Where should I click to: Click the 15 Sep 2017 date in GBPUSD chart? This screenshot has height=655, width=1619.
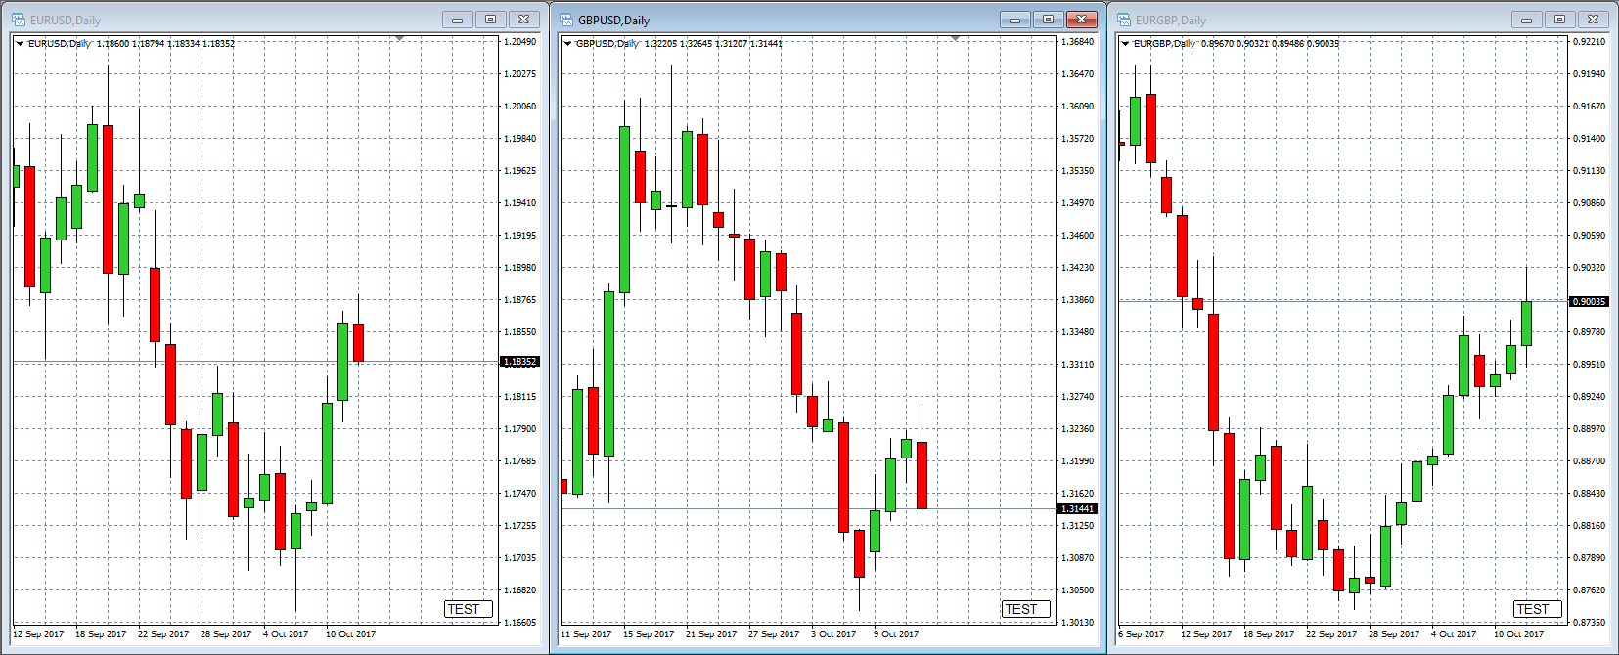[649, 634]
